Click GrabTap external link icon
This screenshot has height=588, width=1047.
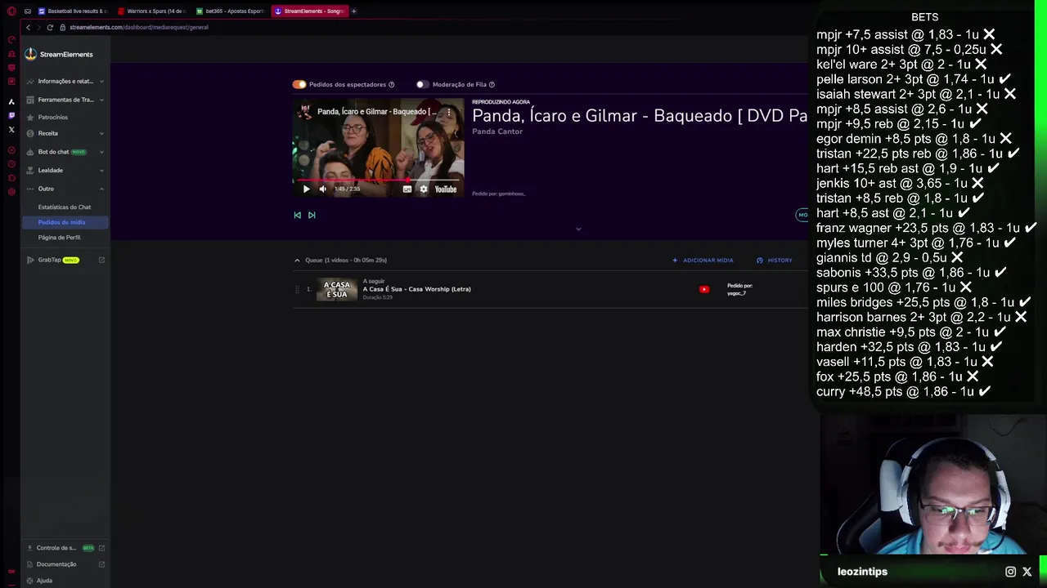(x=101, y=260)
